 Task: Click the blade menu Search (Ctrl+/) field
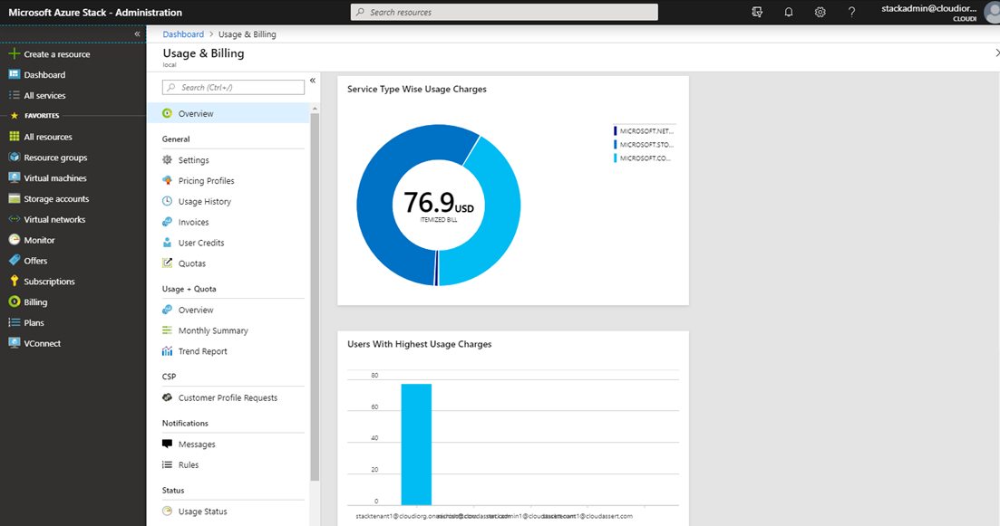(x=233, y=87)
